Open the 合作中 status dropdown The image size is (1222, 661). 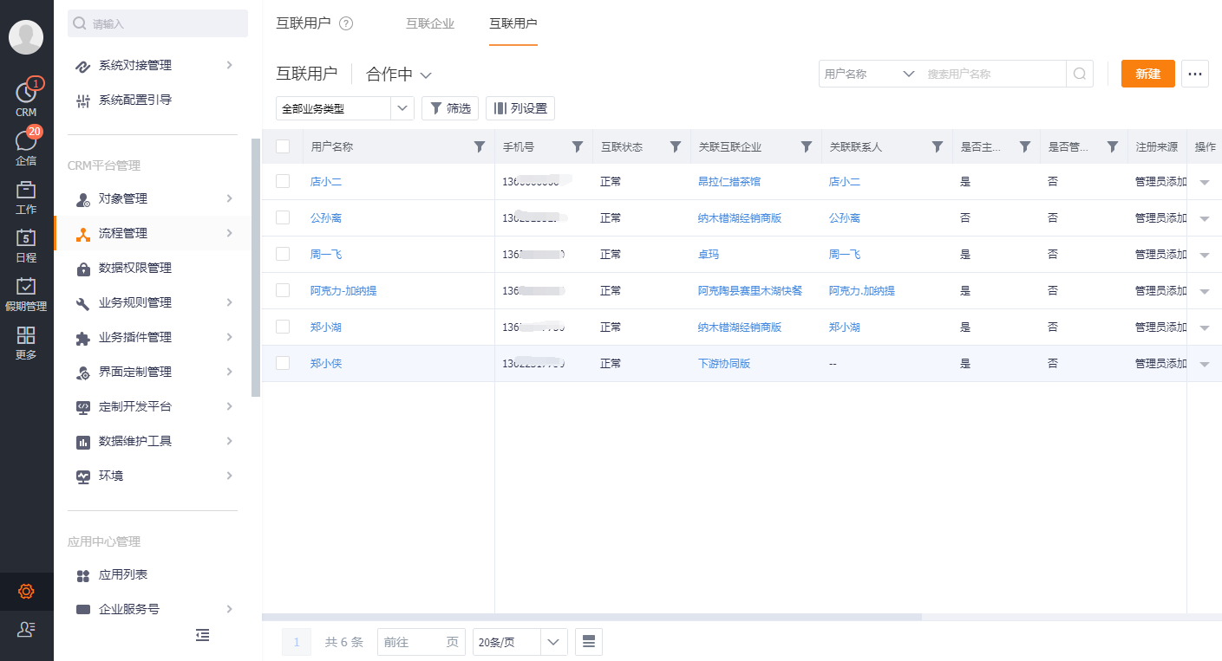point(399,75)
